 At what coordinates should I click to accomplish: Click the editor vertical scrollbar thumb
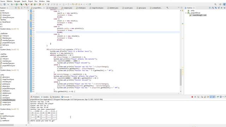pyautogui.click(x=181, y=77)
